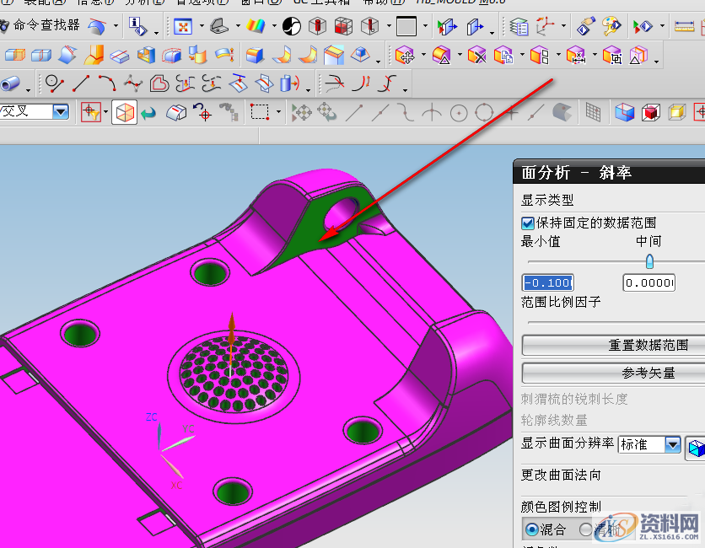Viewport: 705px width, 548px height.
Task: Click the black-white shaded sphere icon
Action: tap(292, 27)
